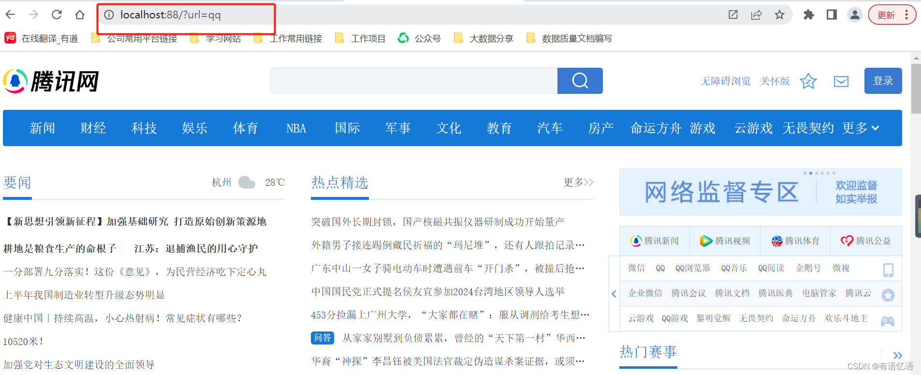This screenshot has width=921, height=375.
Task: Open 腾讯视频 product link
Action: 725,241
